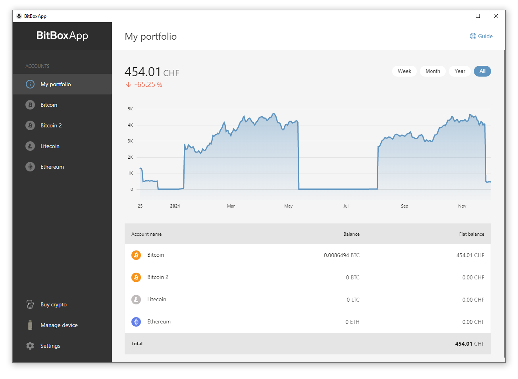Show the Year chart range
The height and width of the screenshot is (379, 518).
pos(460,71)
